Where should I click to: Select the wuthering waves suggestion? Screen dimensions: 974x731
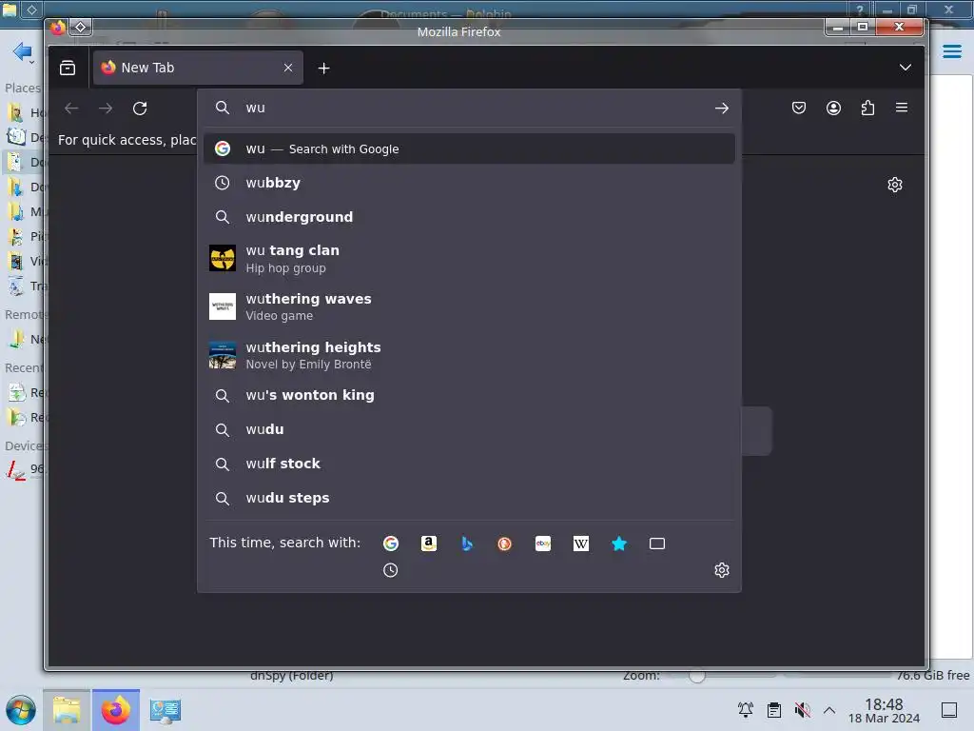469,306
